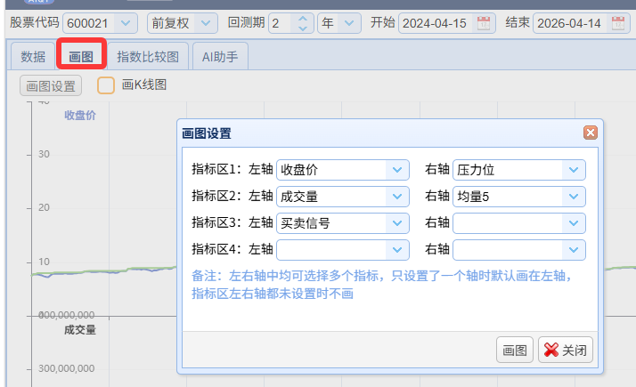636x387 pixels.
Task: Click the 收盘价 chart legend label
Action: pyautogui.click(x=80, y=115)
